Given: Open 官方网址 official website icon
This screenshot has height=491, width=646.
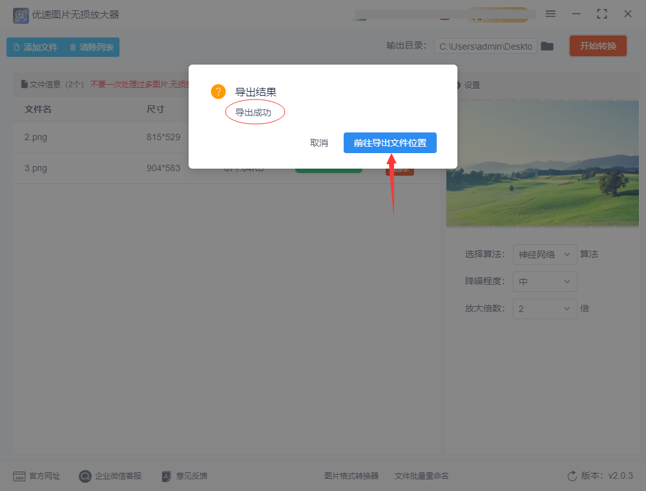Looking at the screenshot, I should (x=19, y=476).
